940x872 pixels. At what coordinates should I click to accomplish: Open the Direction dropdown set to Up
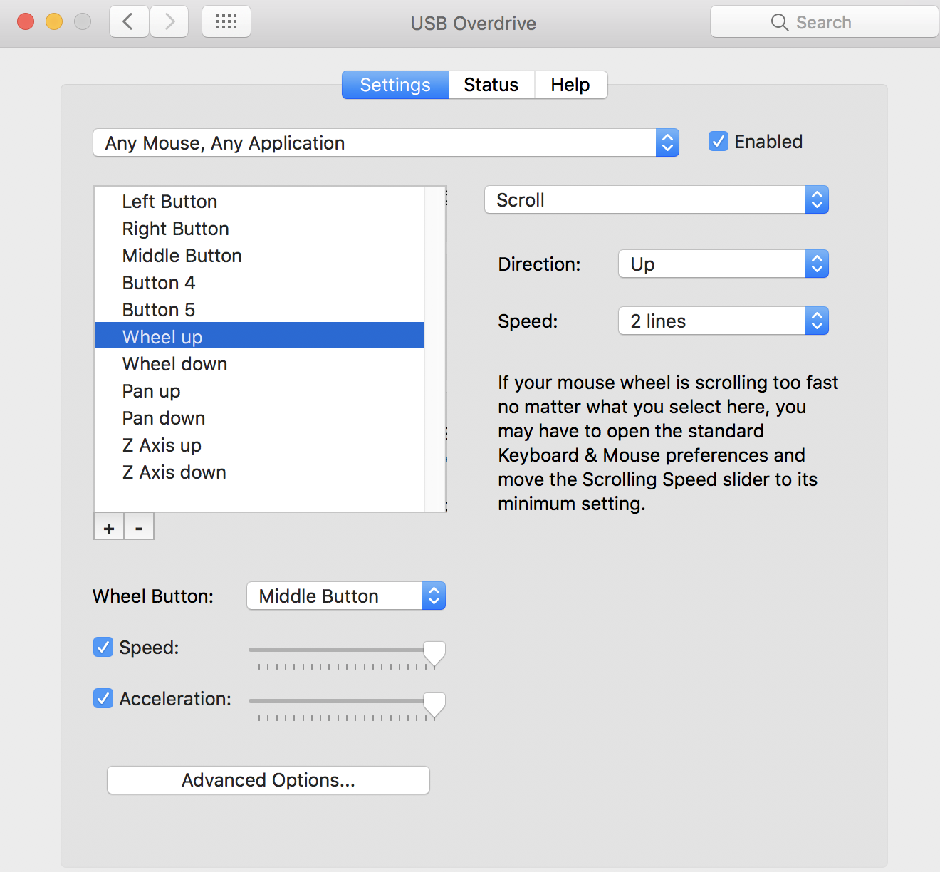tap(724, 264)
